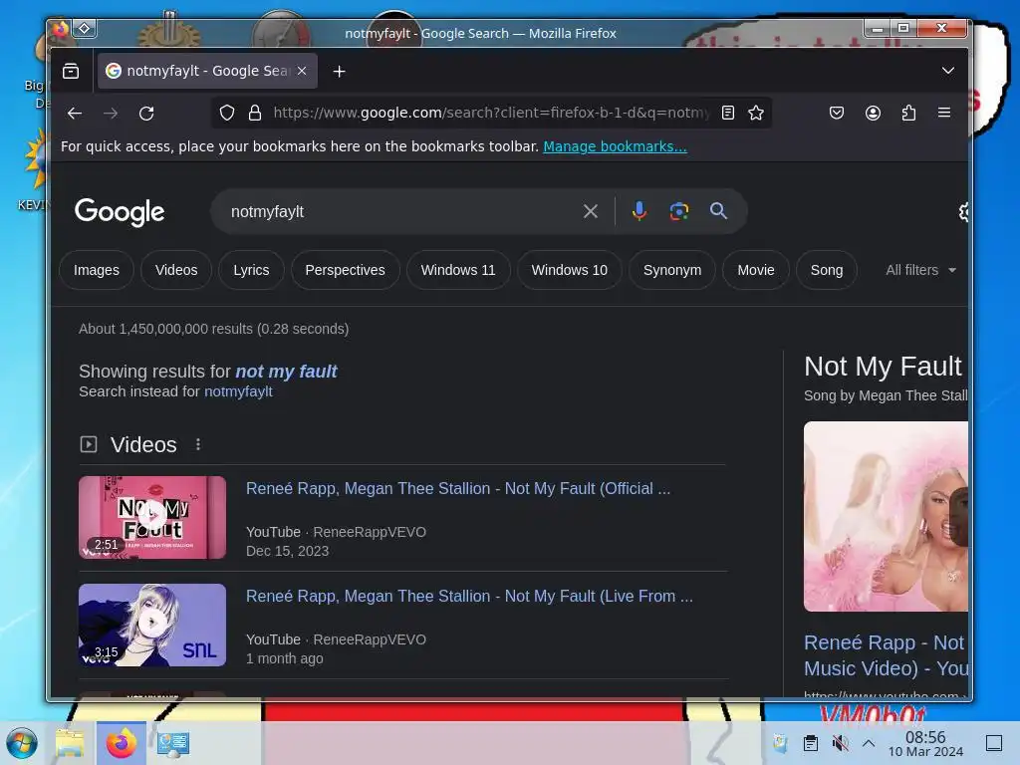
Task: Show desktop via taskbar corner button
Action: [994, 743]
